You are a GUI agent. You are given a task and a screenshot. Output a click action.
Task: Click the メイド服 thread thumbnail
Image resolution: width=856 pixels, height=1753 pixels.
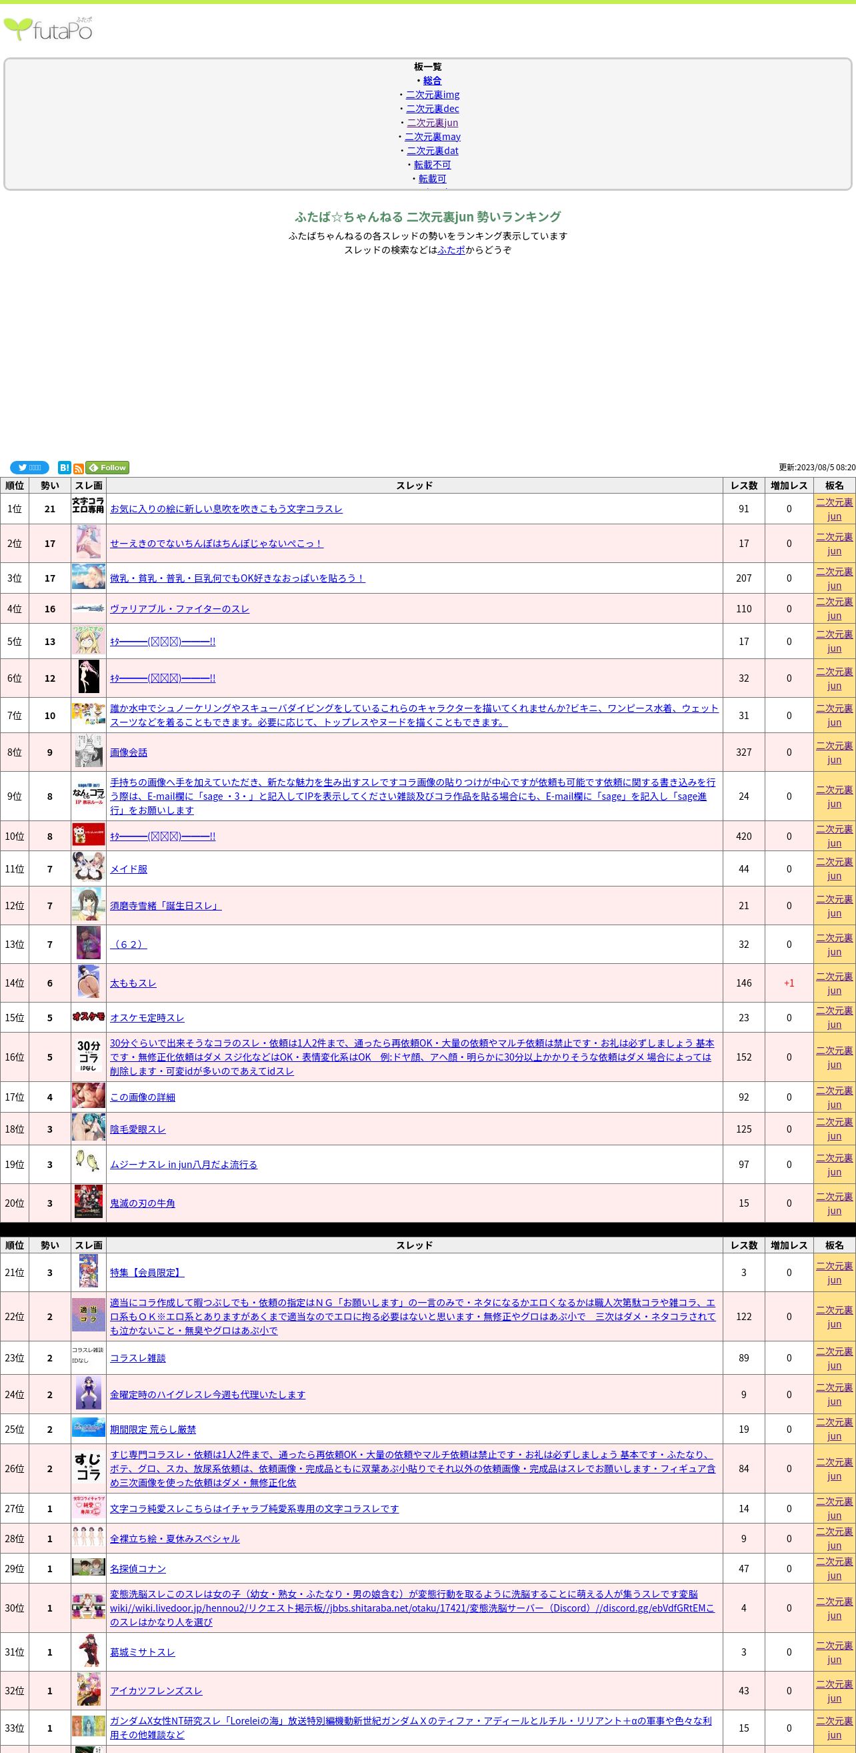[89, 868]
